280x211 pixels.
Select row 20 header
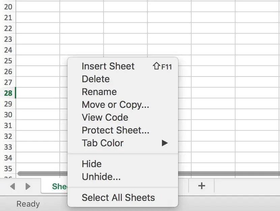pos(8,7)
